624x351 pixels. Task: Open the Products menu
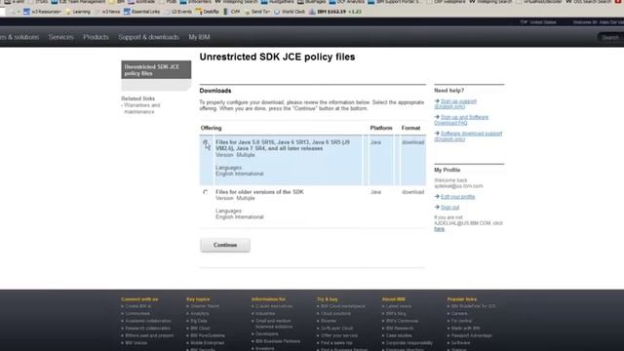click(96, 37)
